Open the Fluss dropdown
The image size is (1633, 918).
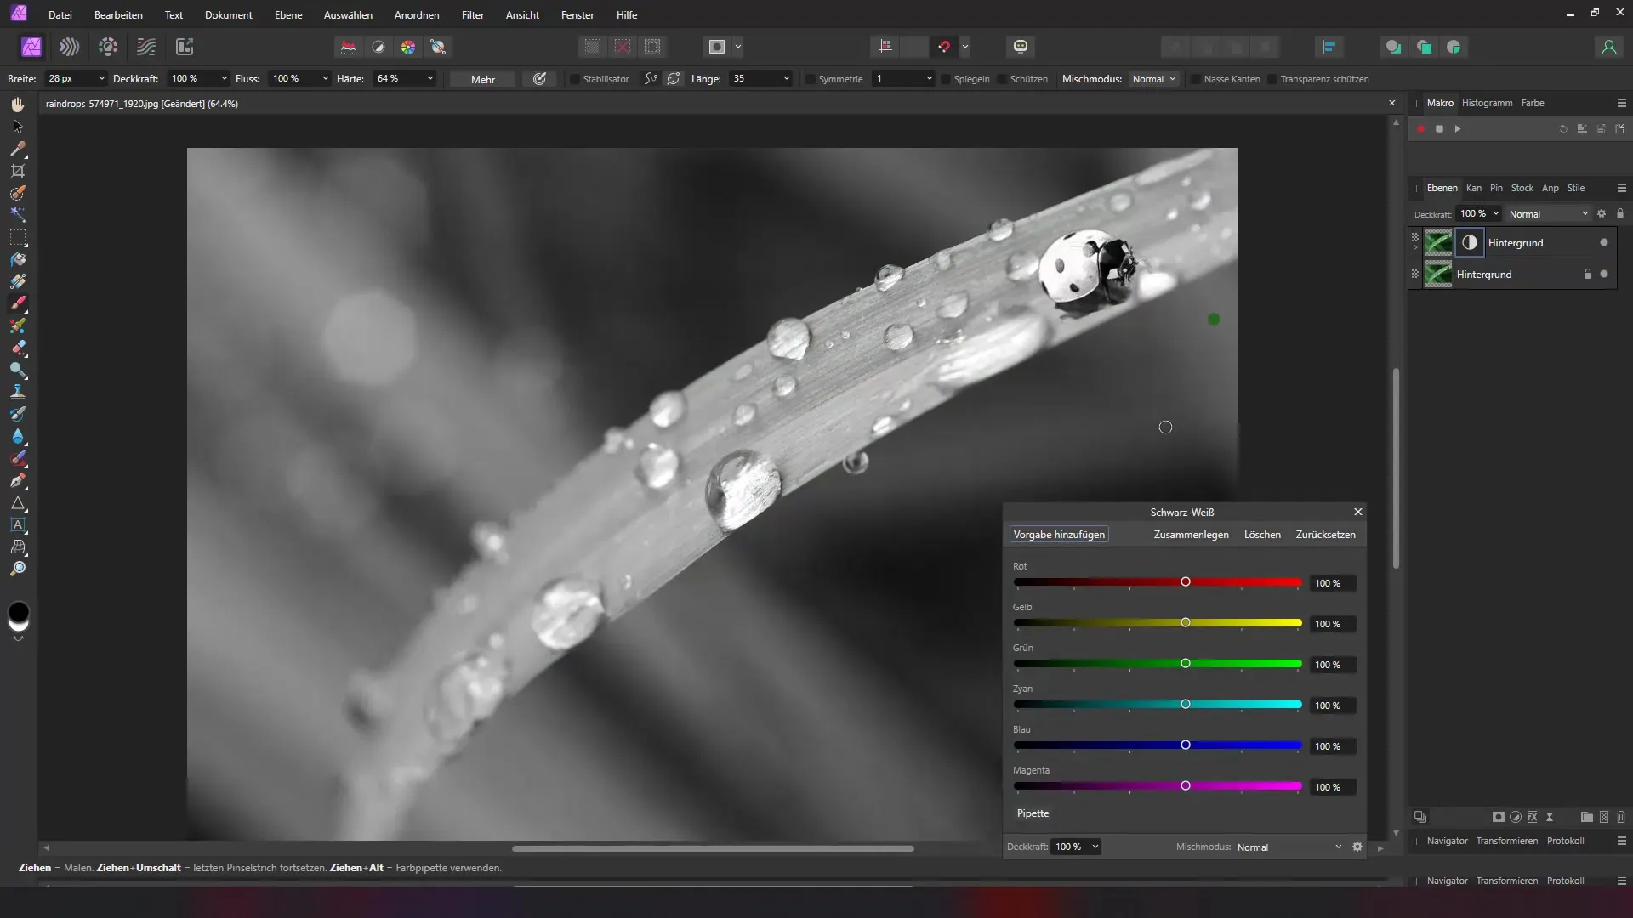tap(325, 79)
